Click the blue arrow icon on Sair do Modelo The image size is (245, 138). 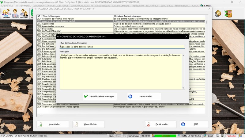(x=130, y=96)
